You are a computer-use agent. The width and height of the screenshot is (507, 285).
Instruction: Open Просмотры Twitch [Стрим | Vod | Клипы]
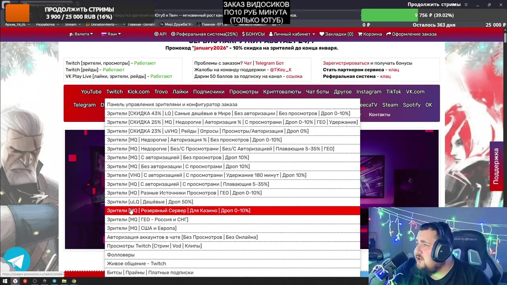[233, 246]
